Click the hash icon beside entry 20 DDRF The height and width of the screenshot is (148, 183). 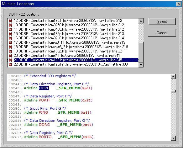tap(11, 56)
